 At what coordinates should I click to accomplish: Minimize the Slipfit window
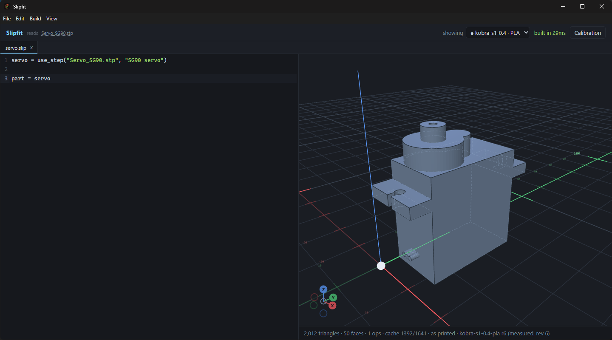(x=563, y=6)
